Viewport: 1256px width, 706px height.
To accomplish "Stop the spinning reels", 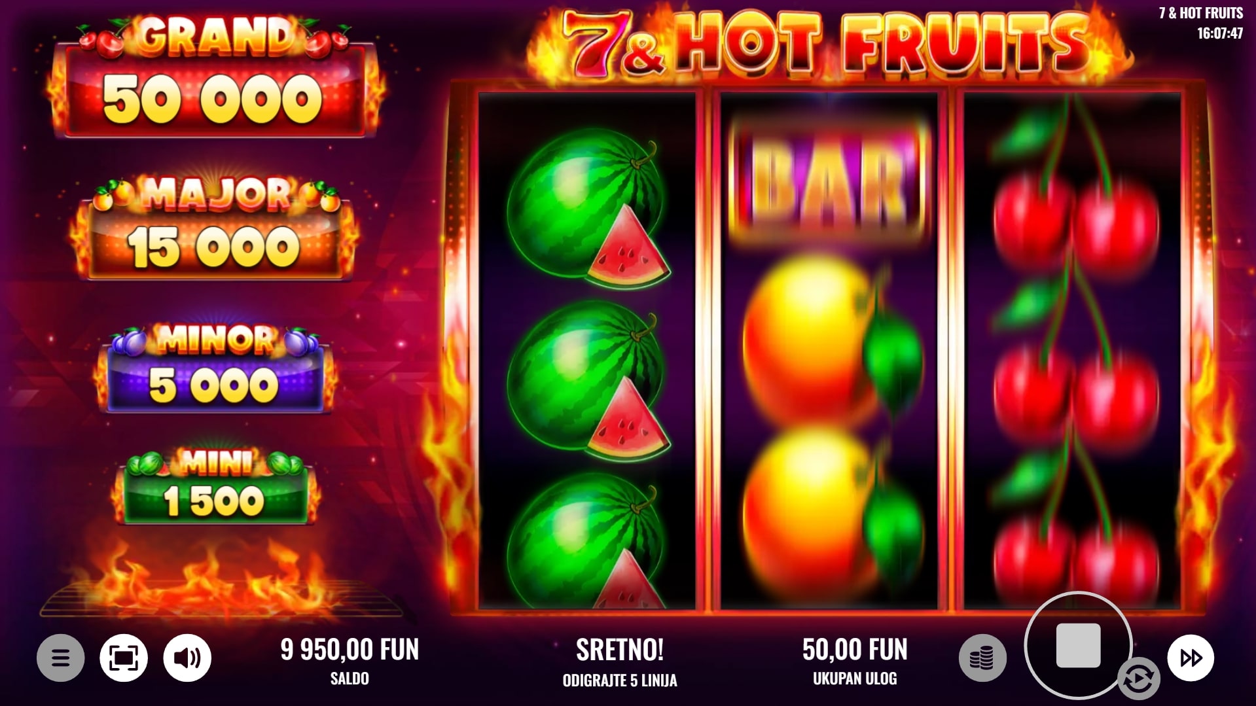I will point(1078,646).
